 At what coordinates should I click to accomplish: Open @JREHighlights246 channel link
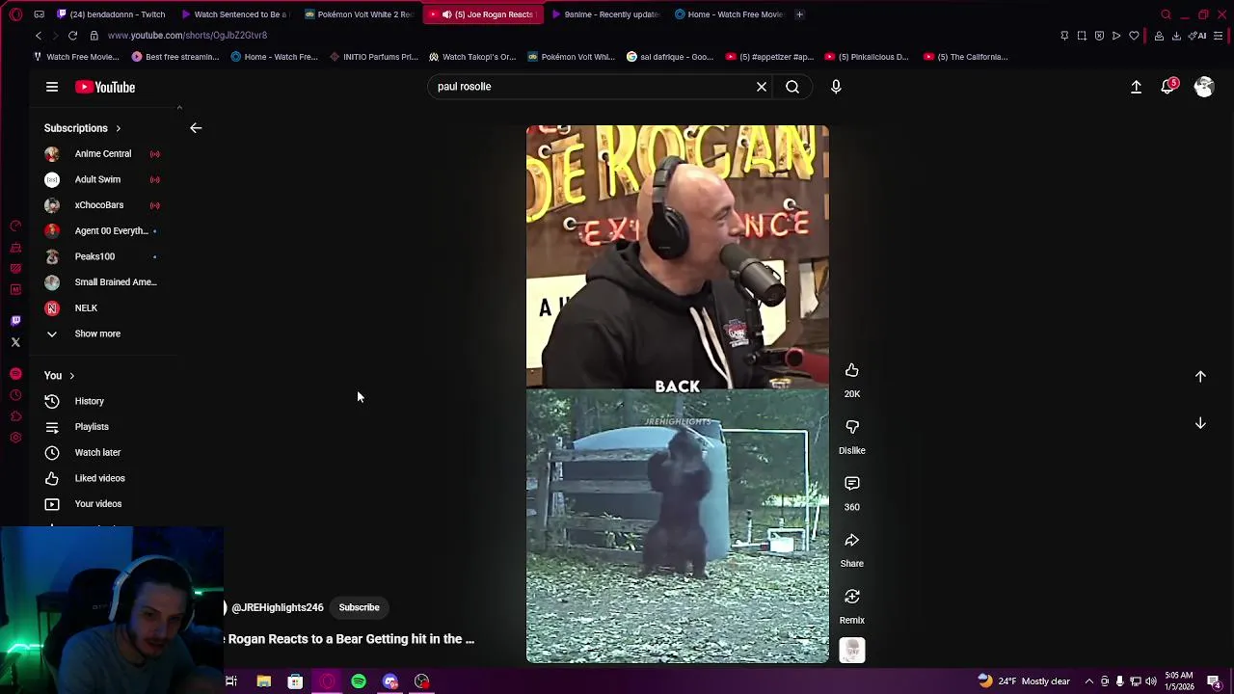[278, 607]
